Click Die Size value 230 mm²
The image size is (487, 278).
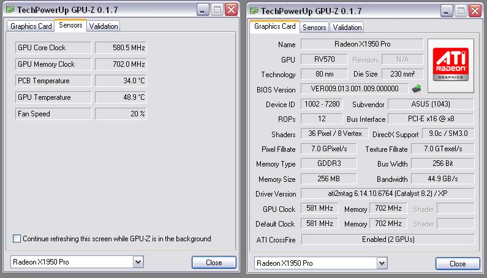pos(402,74)
